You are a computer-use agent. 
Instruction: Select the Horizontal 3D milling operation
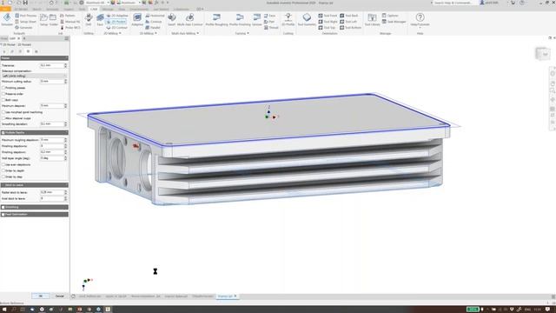click(x=155, y=16)
